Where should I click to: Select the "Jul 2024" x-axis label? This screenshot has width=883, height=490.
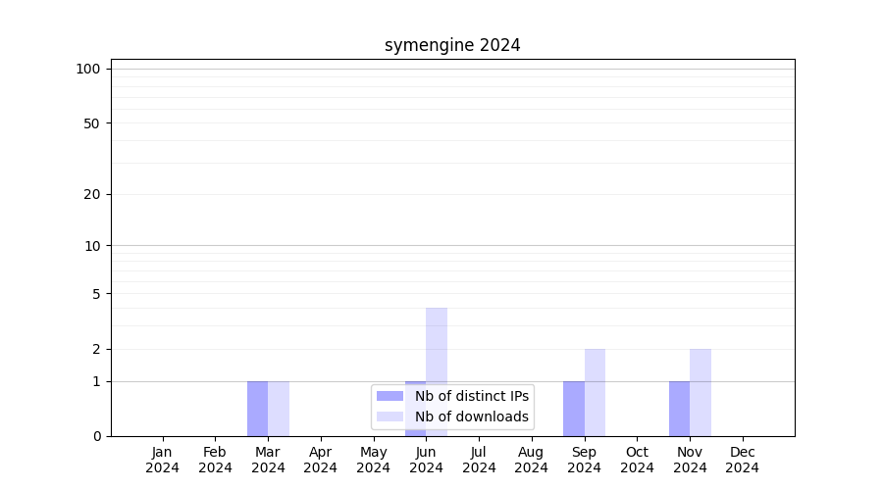(x=479, y=460)
